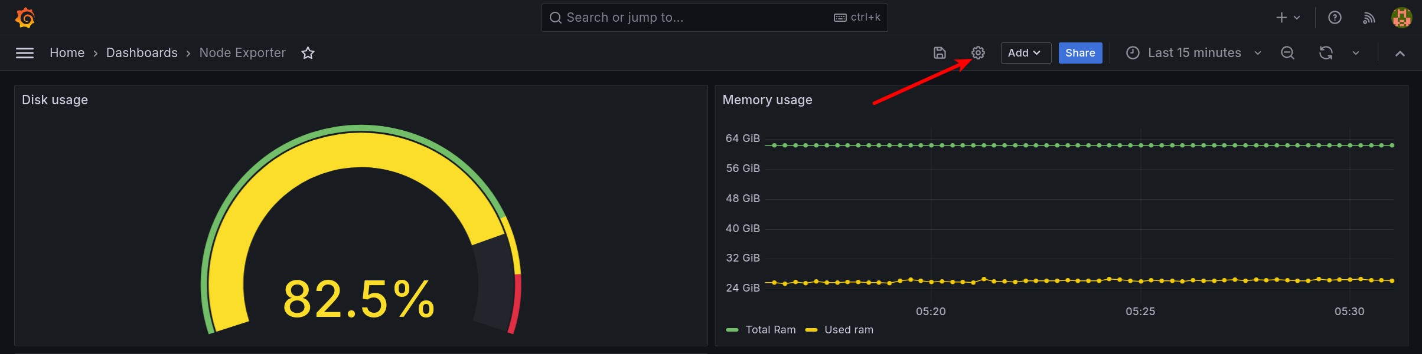Click the Memory usage panel title

(767, 100)
